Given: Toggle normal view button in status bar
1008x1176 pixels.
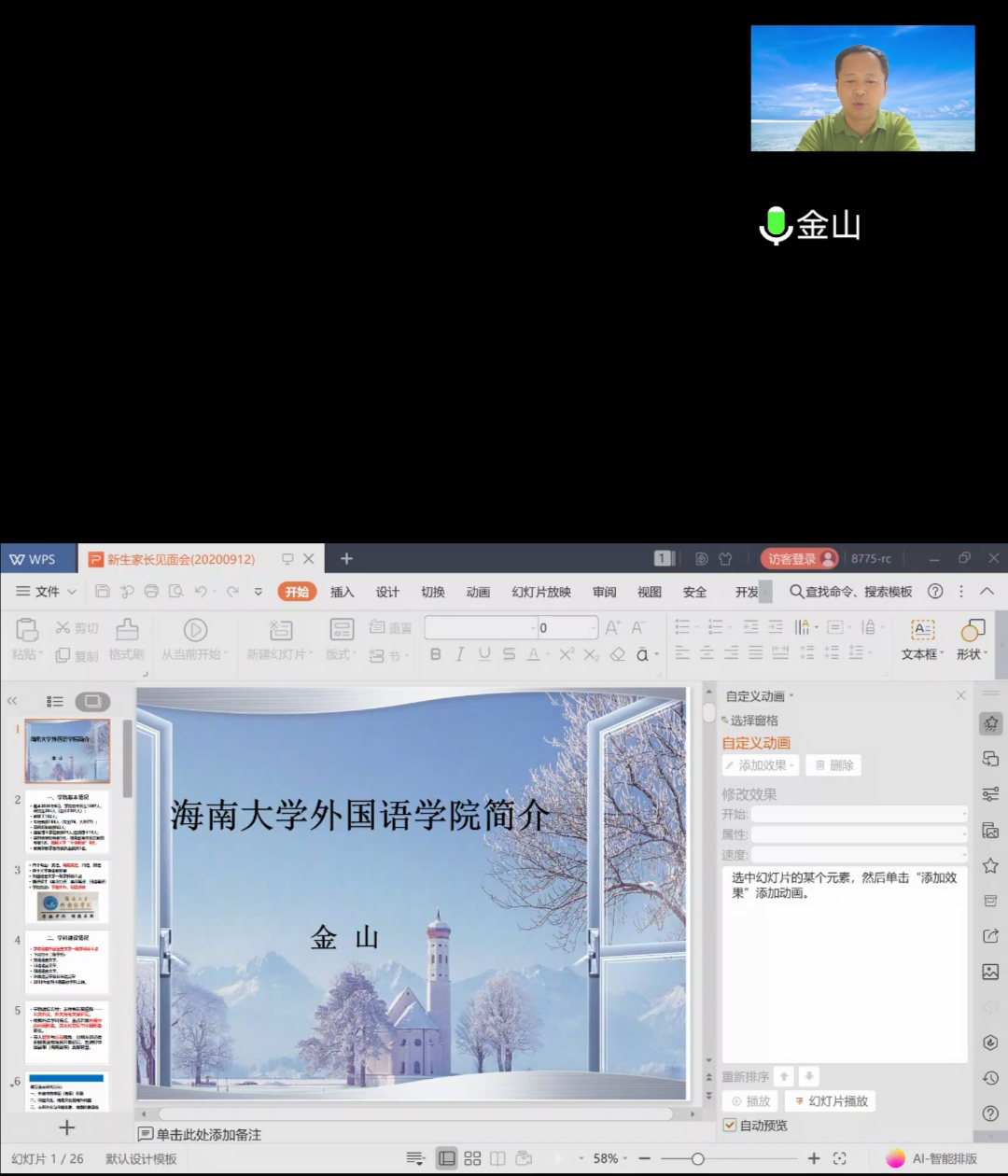Looking at the screenshot, I should click(447, 1158).
